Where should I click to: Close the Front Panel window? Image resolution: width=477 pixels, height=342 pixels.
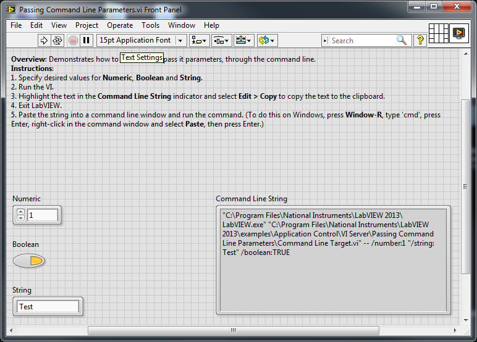(x=457, y=7)
